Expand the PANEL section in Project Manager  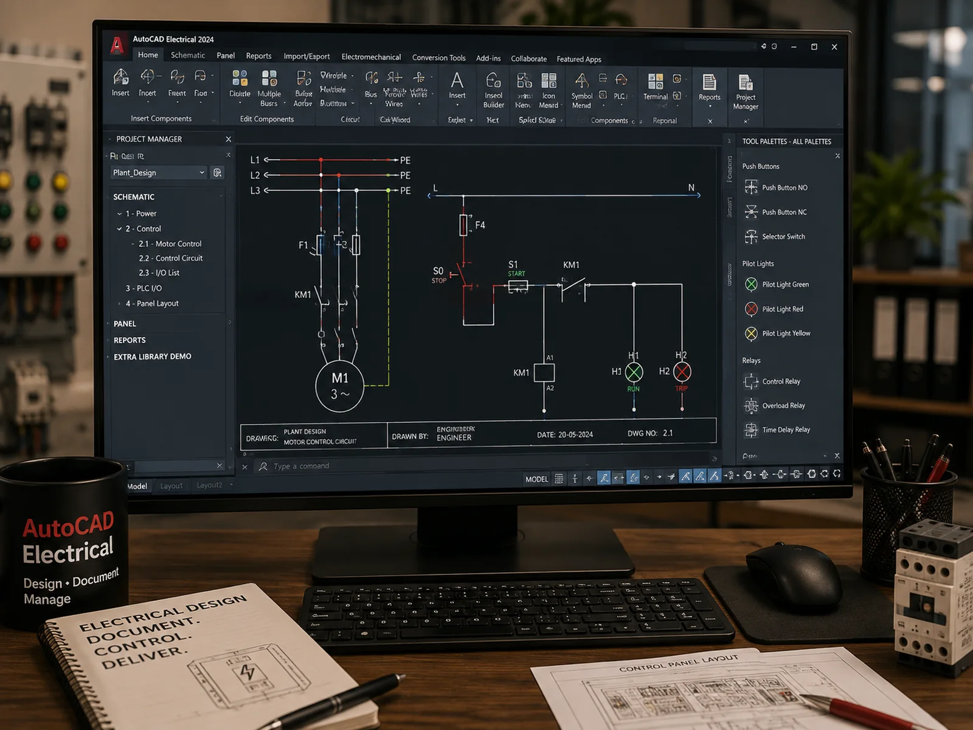(x=125, y=324)
